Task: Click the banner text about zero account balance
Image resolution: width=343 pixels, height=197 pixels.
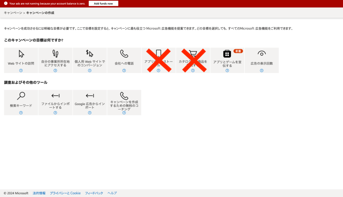Action: (x=47, y=3)
